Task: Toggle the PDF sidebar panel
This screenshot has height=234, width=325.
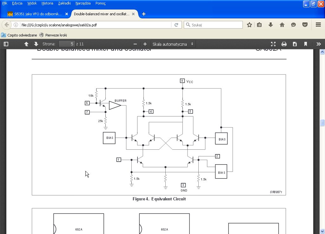Action: (6, 44)
